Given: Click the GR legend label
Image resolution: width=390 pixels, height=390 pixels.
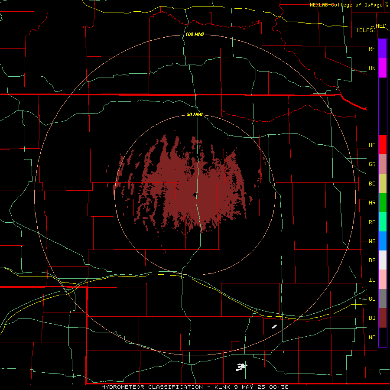Looking at the screenshot, I should coord(372,164).
